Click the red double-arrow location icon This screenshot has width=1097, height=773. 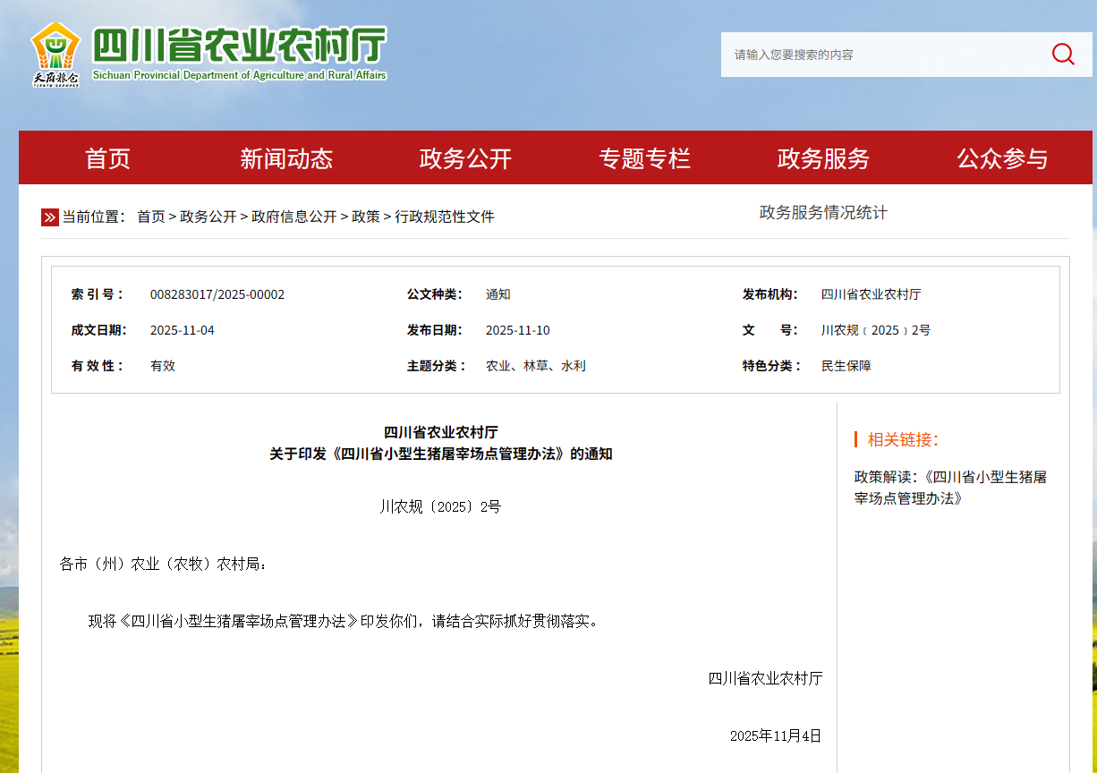pos(50,217)
